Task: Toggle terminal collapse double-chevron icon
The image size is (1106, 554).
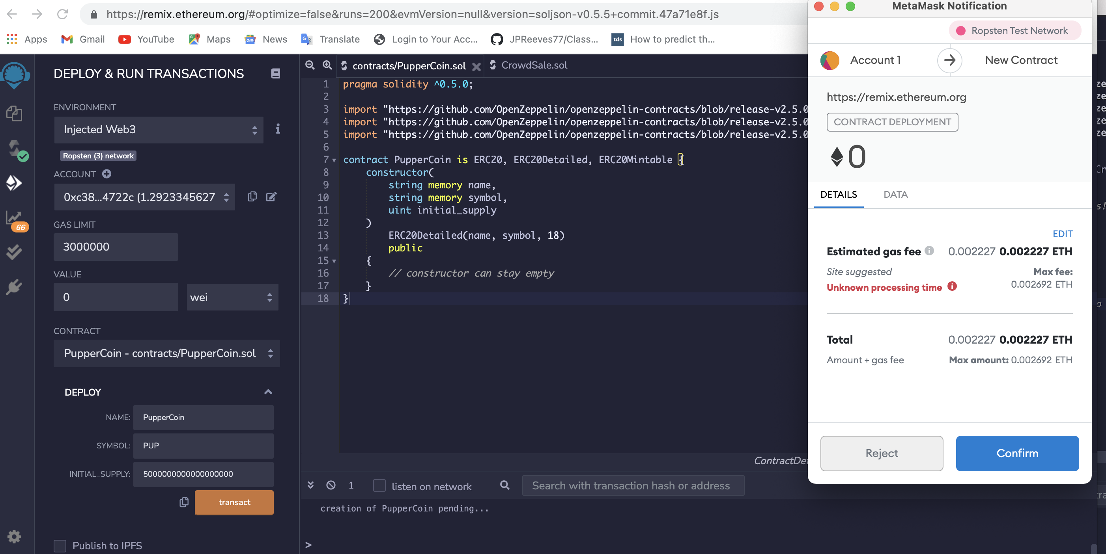Action: point(310,485)
